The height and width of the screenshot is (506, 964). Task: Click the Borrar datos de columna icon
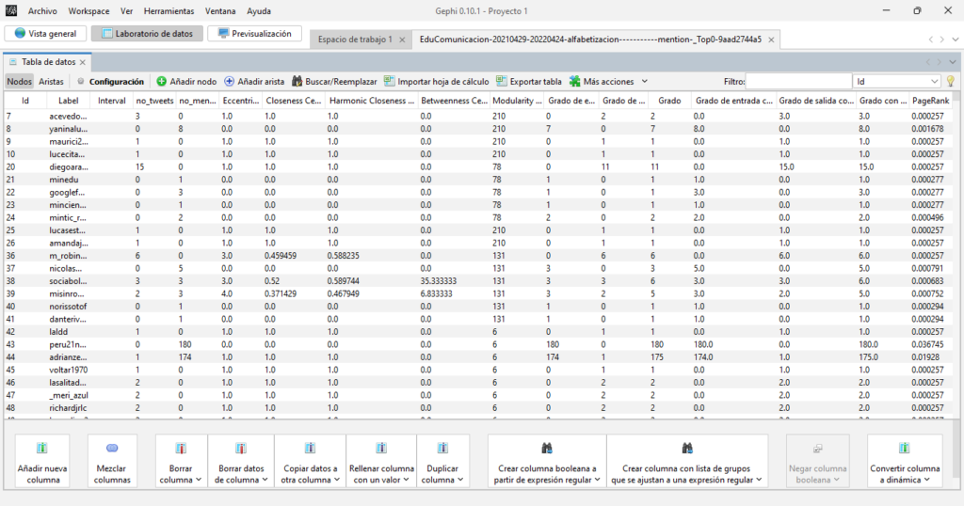241,448
